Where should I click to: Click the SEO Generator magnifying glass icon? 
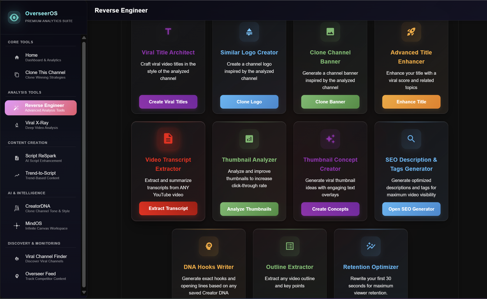[411, 139]
